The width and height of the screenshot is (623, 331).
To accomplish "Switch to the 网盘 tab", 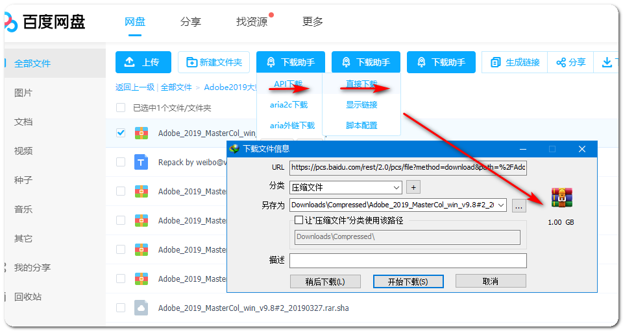I will (x=135, y=22).
